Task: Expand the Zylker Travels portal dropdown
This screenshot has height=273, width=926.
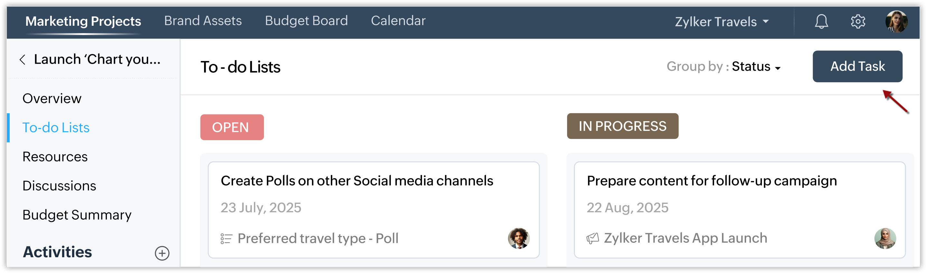Action: coord(722,22)
